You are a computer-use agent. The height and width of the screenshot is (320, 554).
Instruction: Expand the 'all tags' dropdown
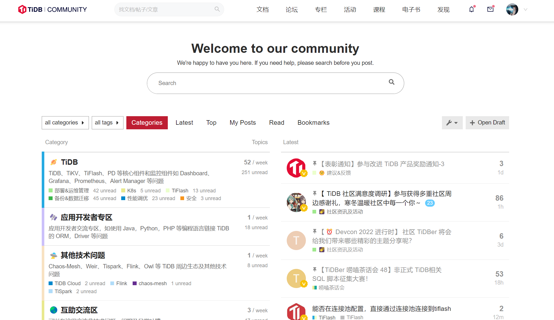tap(107, 123)
